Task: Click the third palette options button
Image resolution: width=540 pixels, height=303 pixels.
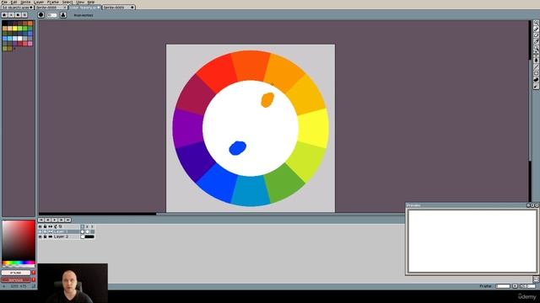Action: click(x=18, y=15)
